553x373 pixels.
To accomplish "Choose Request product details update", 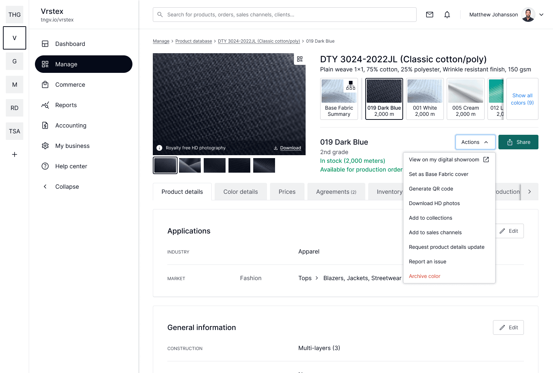I will tap(449, 247).
